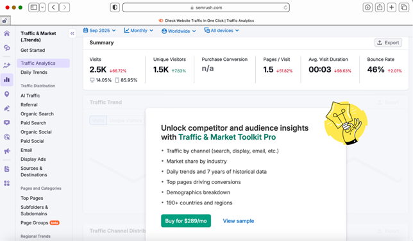
Task: Open Safari downloads icon
Action: coord(367,8)
